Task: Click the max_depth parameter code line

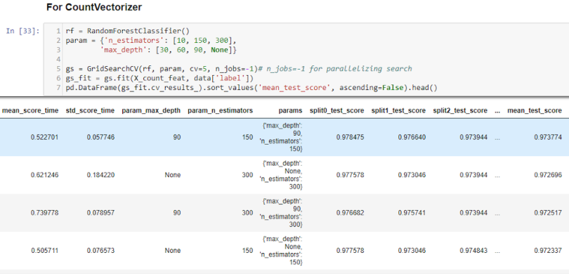Action: pos(169,50)
